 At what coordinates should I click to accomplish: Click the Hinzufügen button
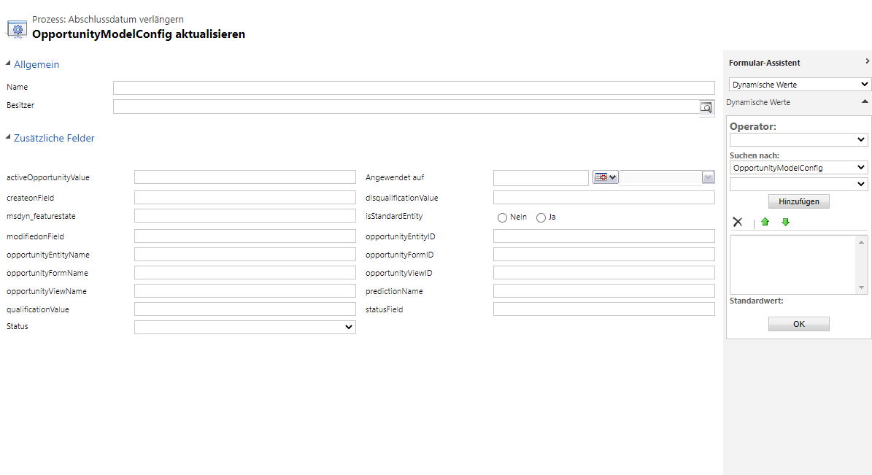click(798, 201)
